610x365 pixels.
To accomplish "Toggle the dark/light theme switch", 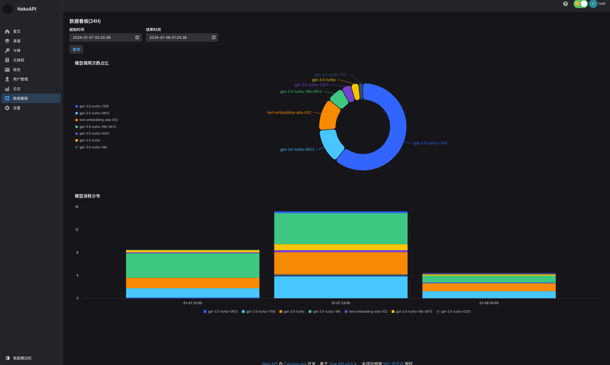I will pos(580,4).
